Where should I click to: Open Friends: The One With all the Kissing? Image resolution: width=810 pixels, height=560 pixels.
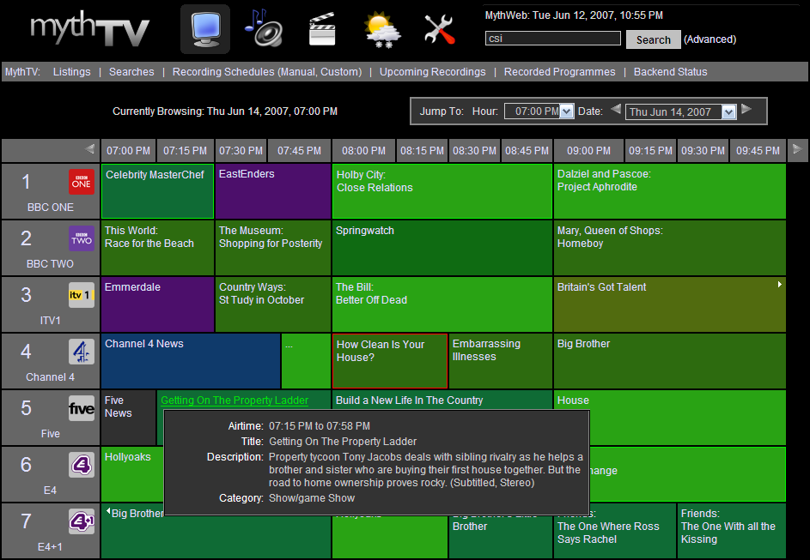tap(732, 531)
